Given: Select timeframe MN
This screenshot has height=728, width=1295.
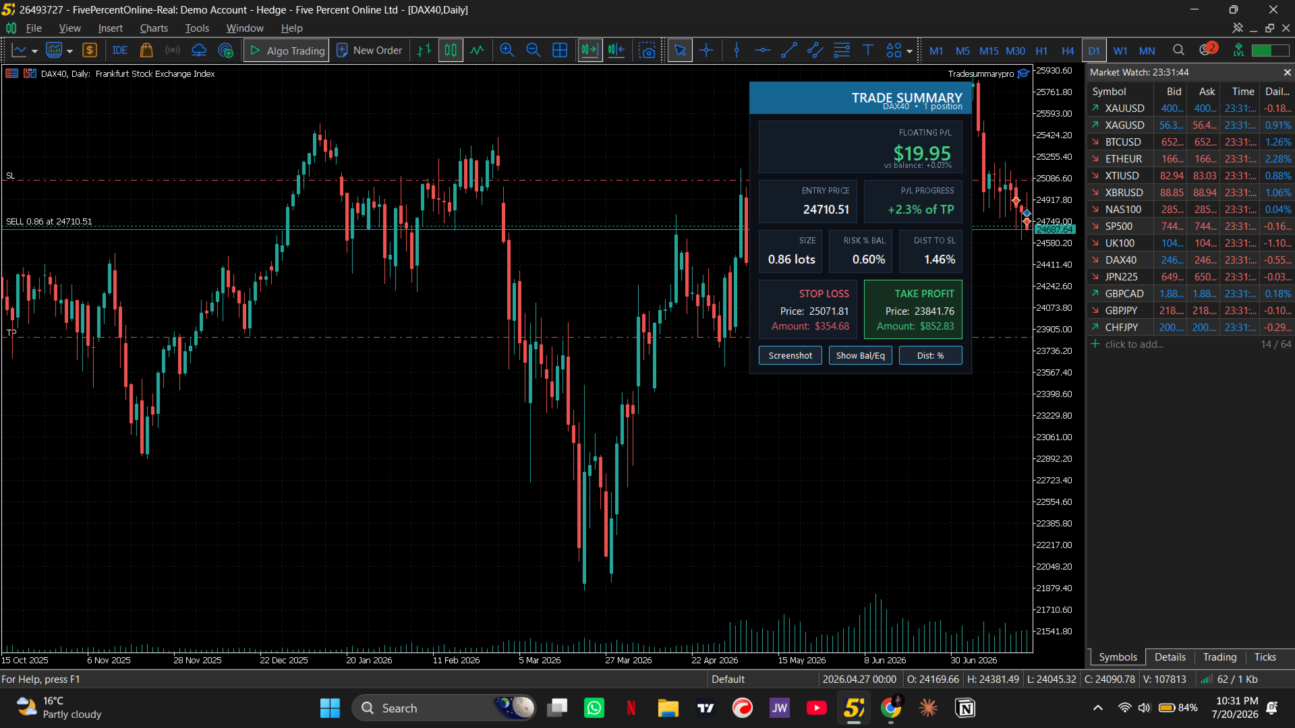Looking at the screenshot, I should [1147, 51].
